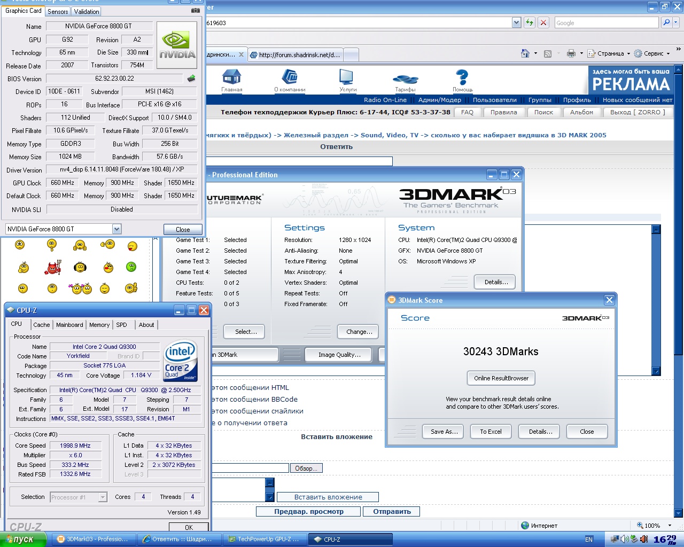Click the Тарифы coins icon
The image size is (684, 547).
tap(405, 79)
